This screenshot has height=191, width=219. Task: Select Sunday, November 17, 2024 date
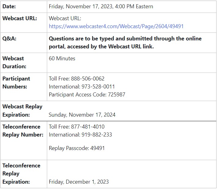point(82,115)
